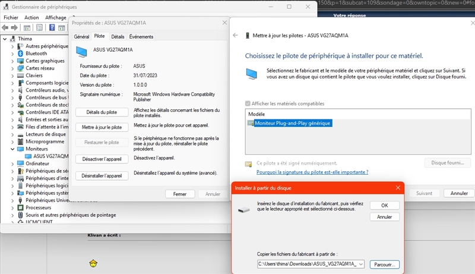Switch to the Détails tab
Screen dimensions: 475x274
pos(118,37)
